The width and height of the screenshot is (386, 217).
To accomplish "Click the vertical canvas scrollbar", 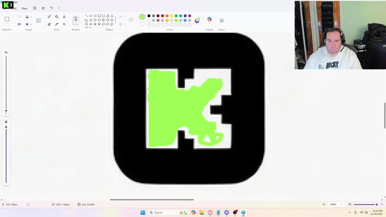I will (384, 116).
